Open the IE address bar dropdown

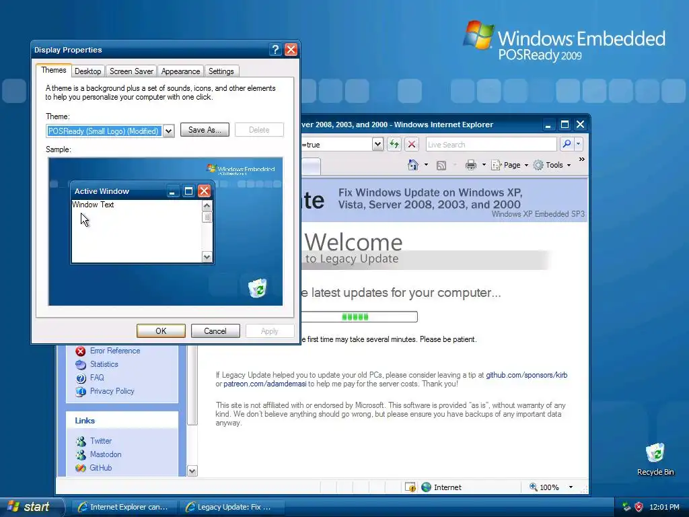click(377, 144)
